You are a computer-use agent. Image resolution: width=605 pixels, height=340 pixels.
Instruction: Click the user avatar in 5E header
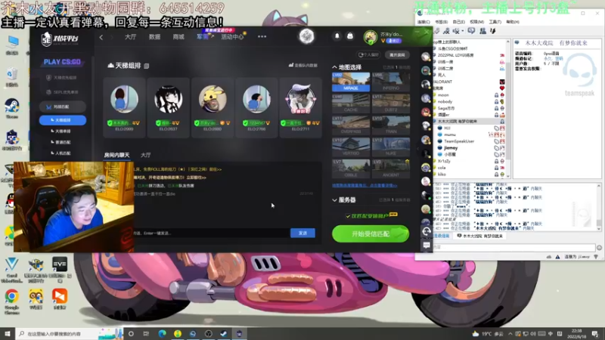(371, 37)
